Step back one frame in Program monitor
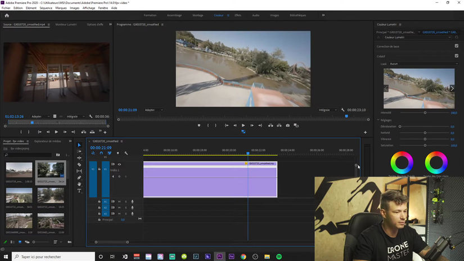The image size is (464, 261). [x=235, y=125]
